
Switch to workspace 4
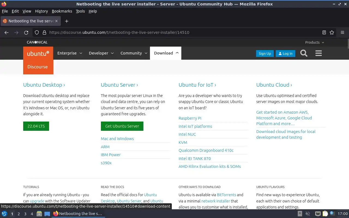coord(32,214)
